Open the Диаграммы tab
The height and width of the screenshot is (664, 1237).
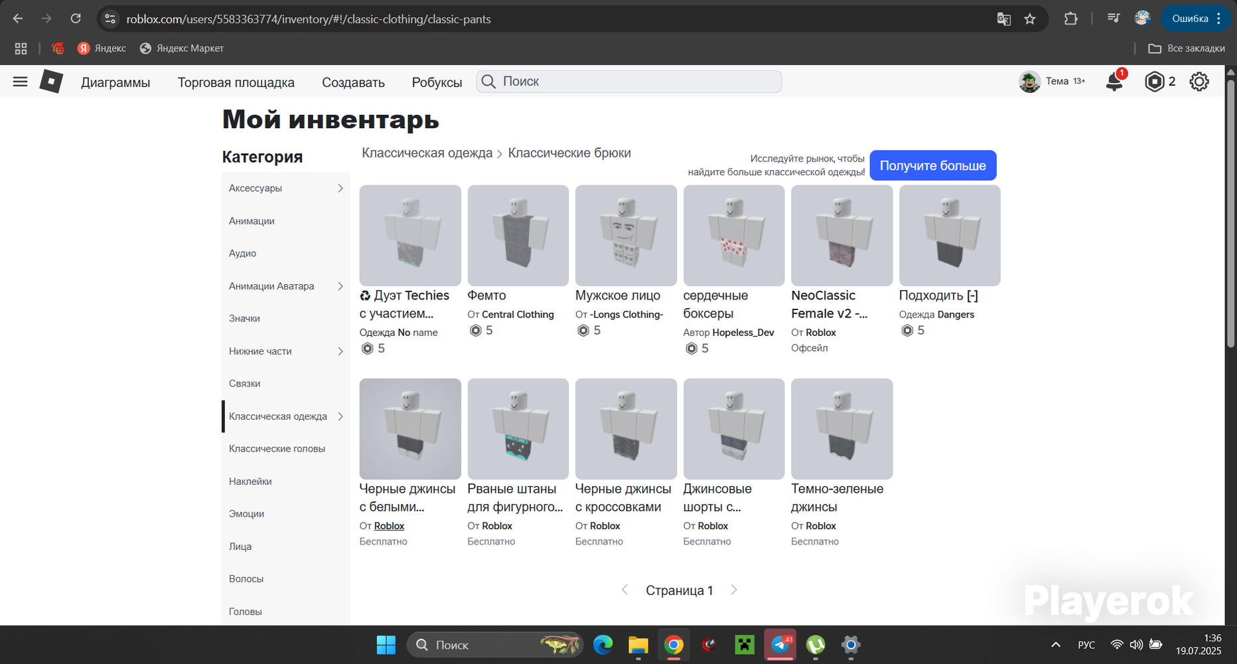click(115, 82)
